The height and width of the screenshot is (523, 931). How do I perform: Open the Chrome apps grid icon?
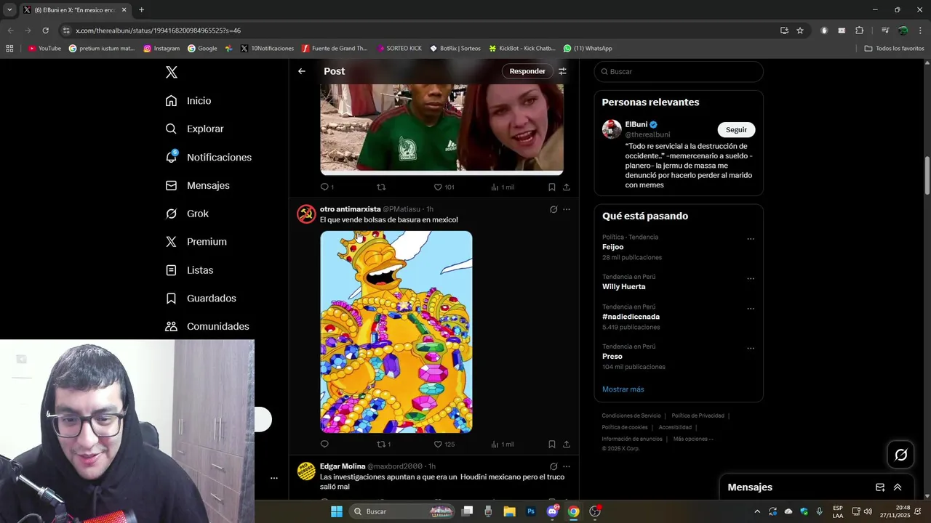coord(9,49)
